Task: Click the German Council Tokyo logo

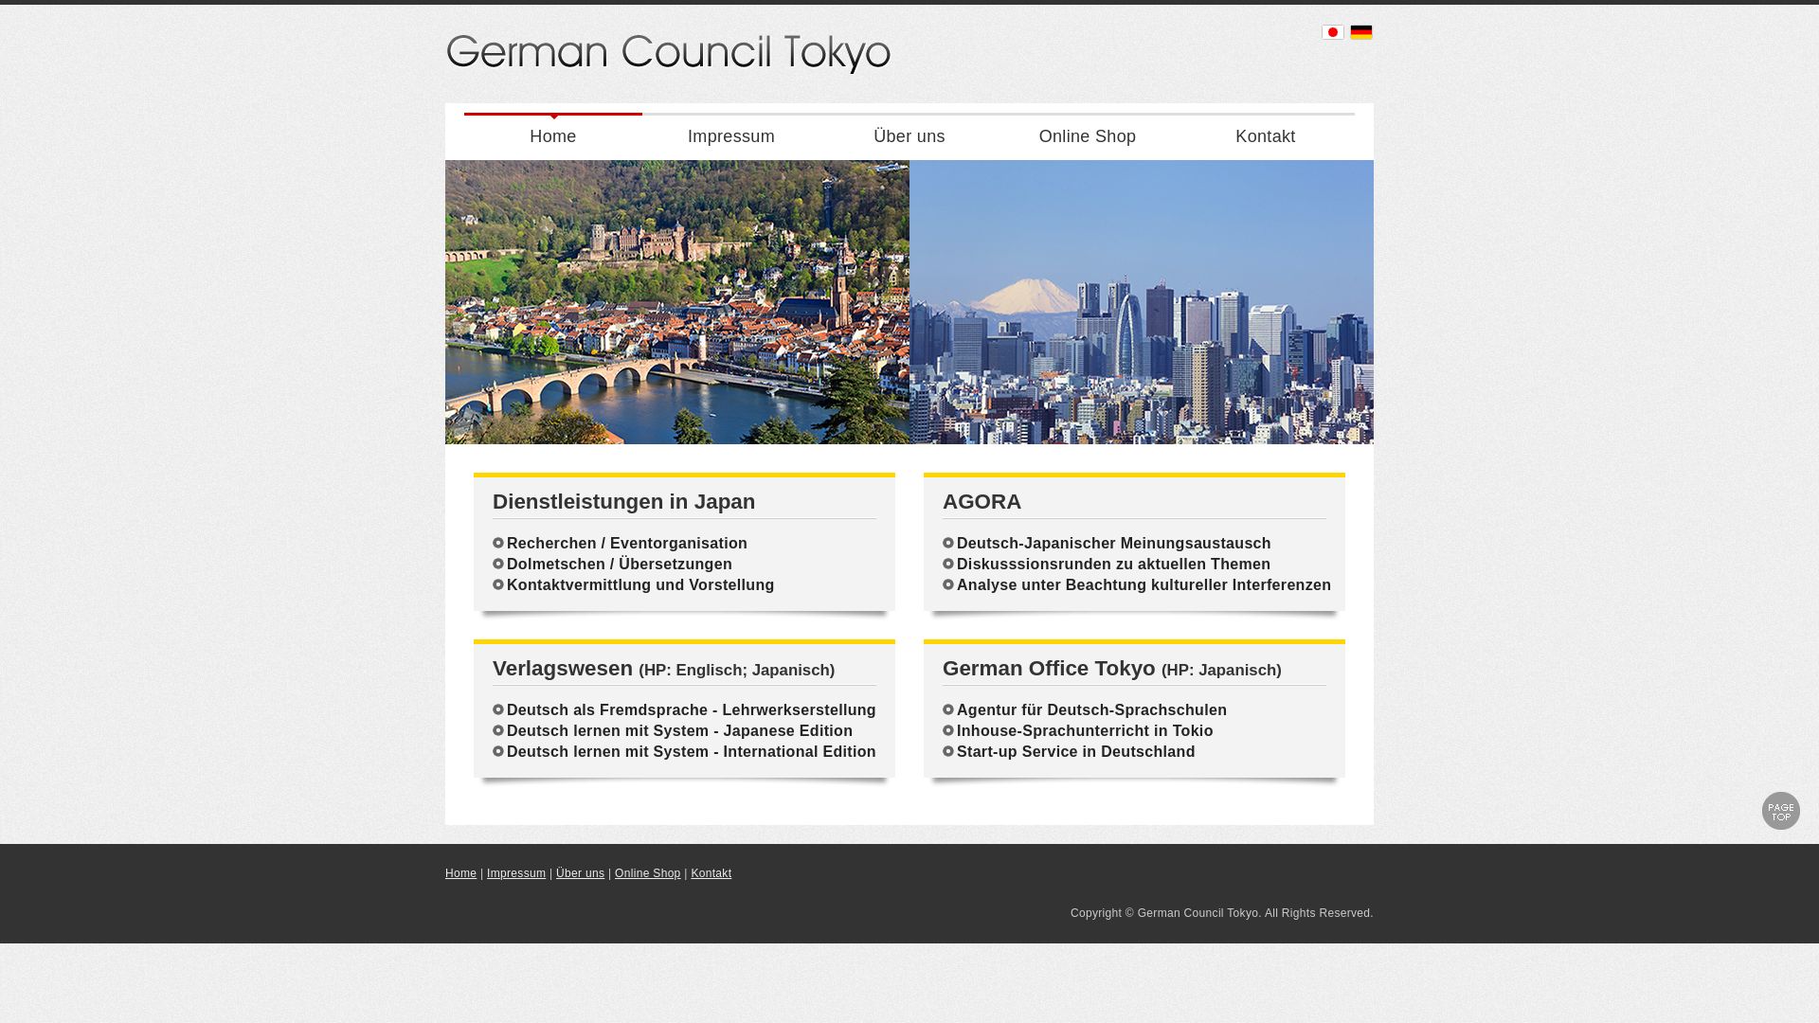Action: [x=668, y=53]
